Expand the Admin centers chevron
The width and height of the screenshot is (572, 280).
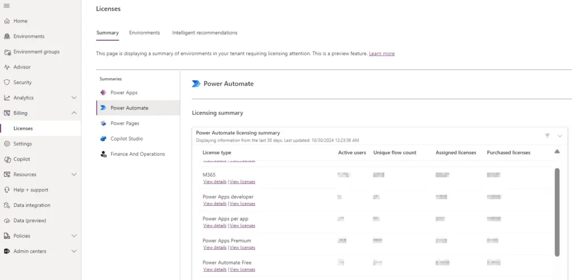click(74, 251)
